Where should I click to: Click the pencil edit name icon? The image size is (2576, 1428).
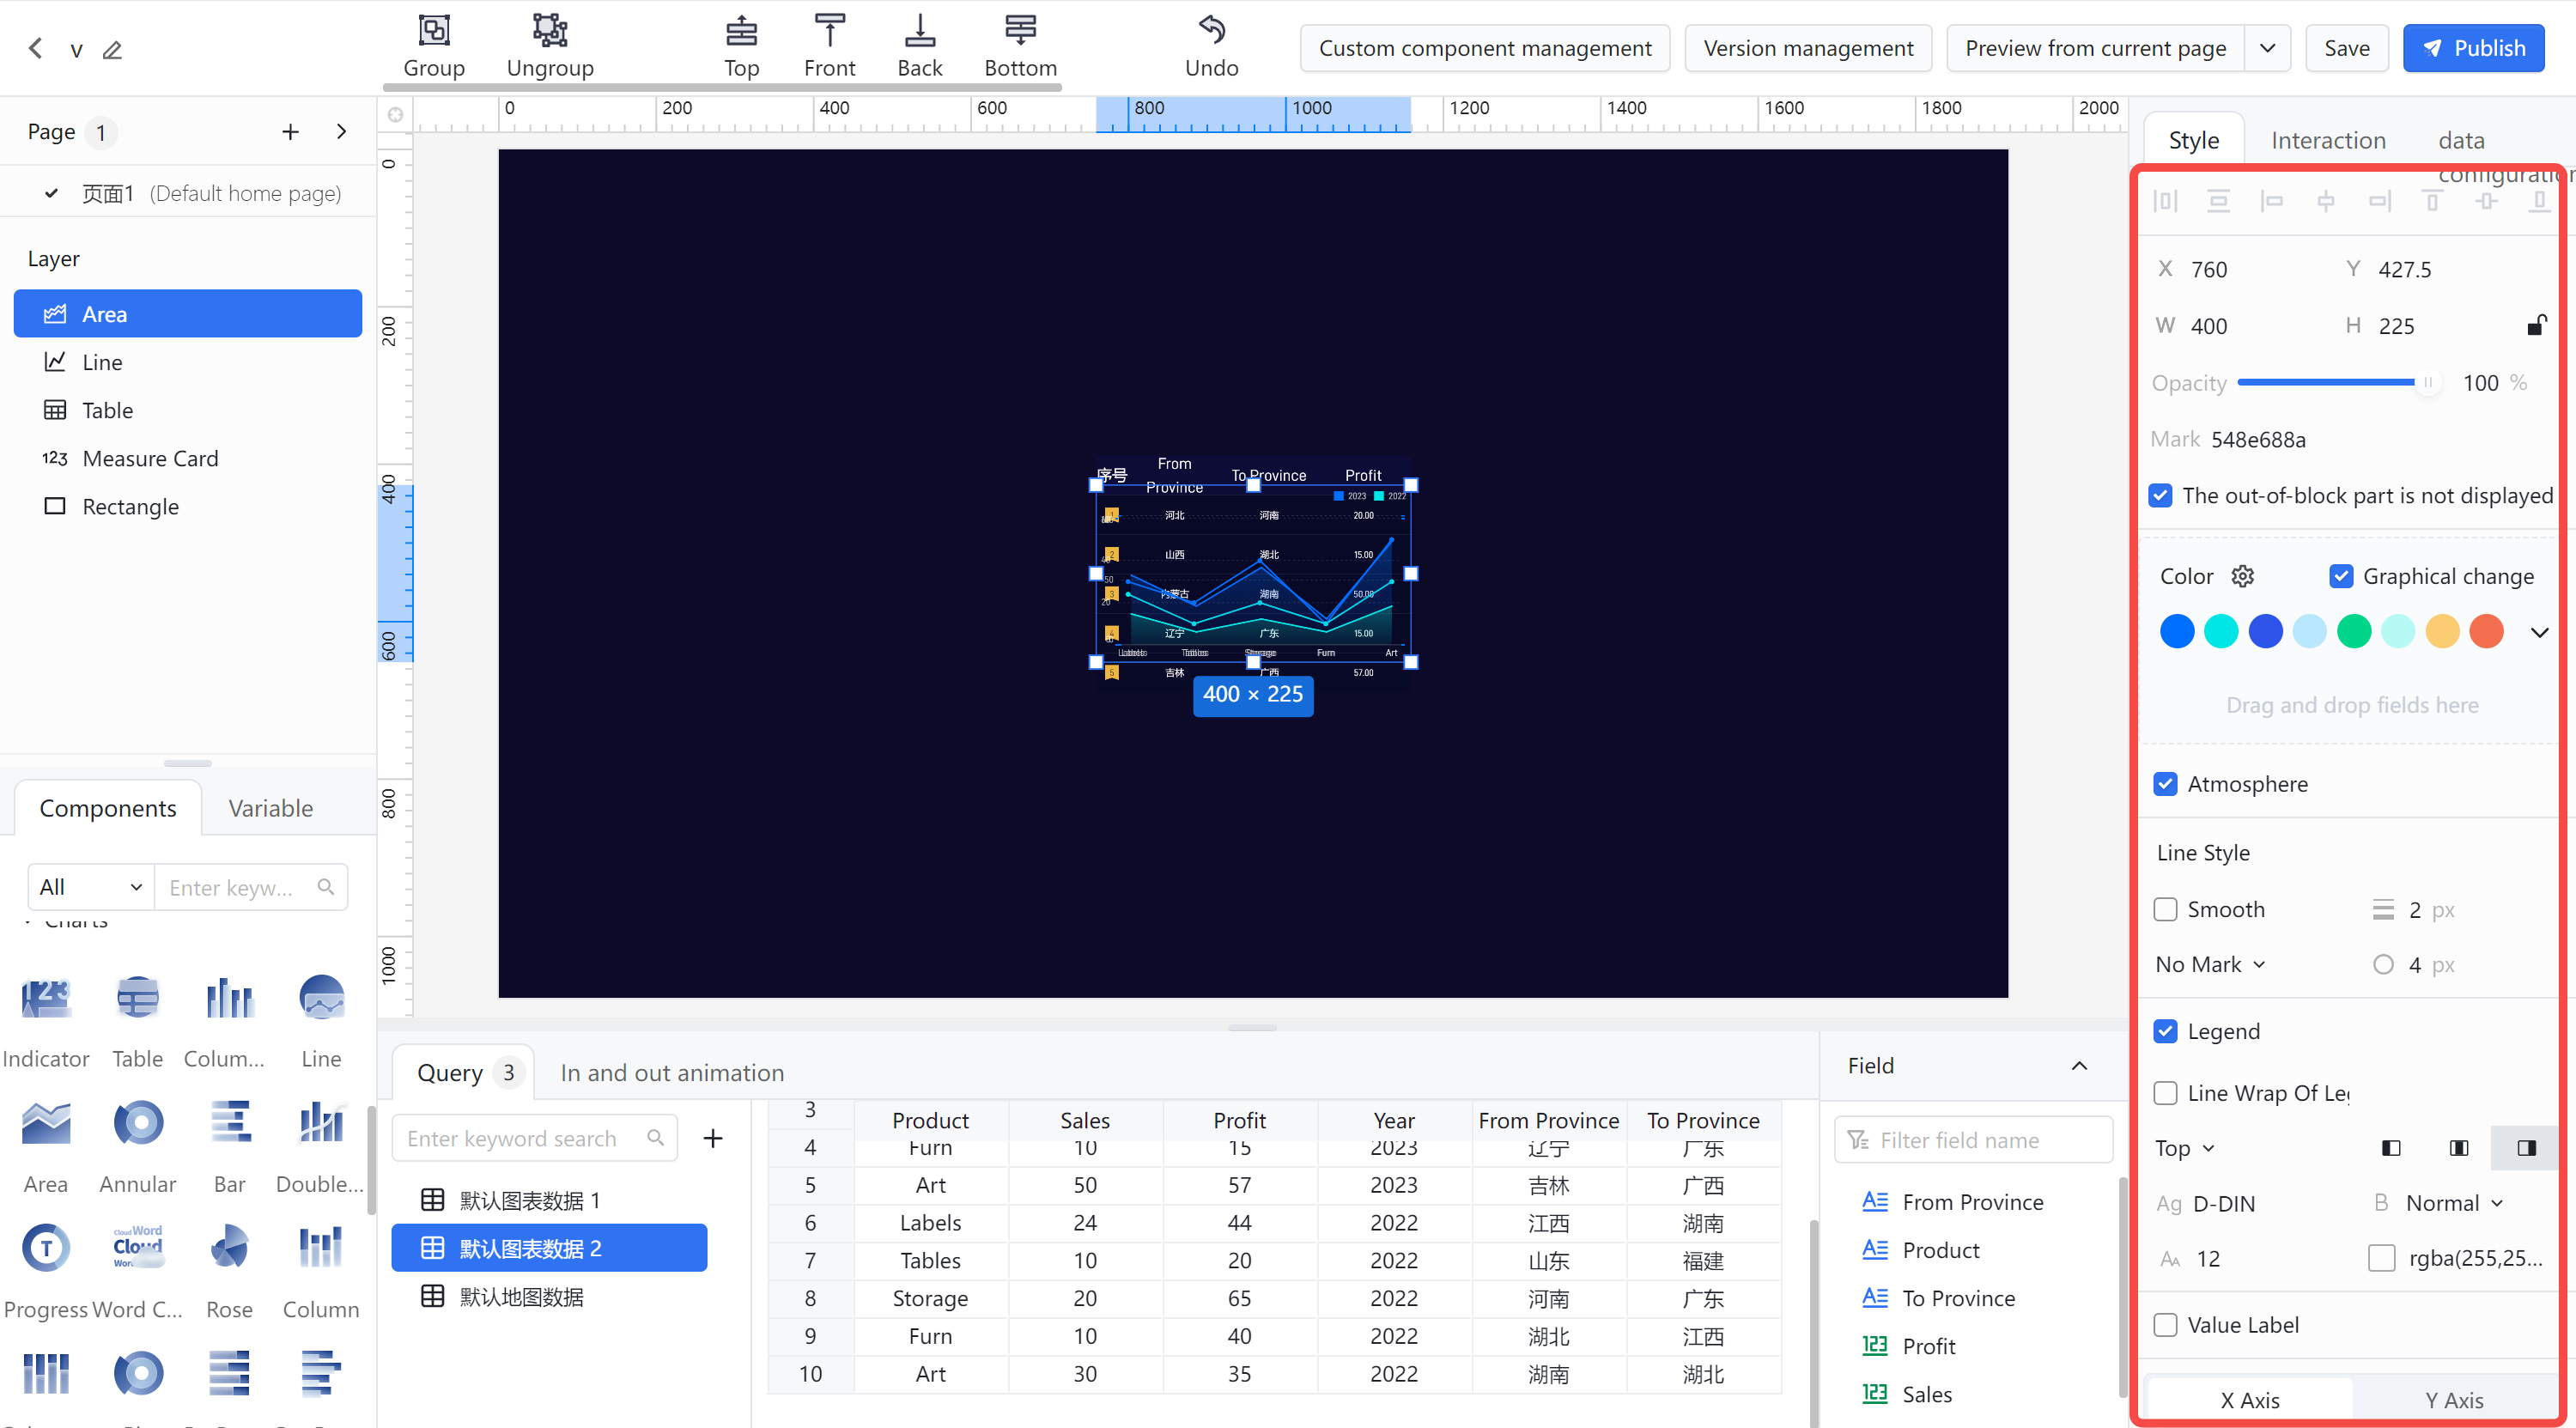[112, 49]
